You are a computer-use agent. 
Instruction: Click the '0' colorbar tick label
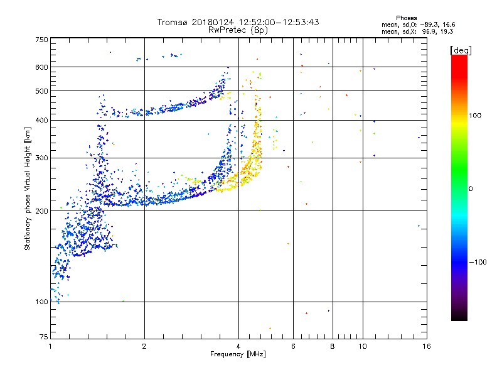click(471, 188)
